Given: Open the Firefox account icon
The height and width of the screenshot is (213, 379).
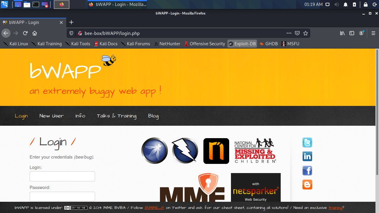Looking at the screenshot, I should click(x=361, y=33).
